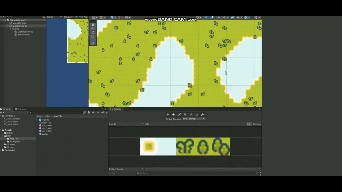Image resolution: width=342 pixels, height=192 pixels.
Task: Open the Display 1 dropdown in Game view
Action: pos(71,17)
